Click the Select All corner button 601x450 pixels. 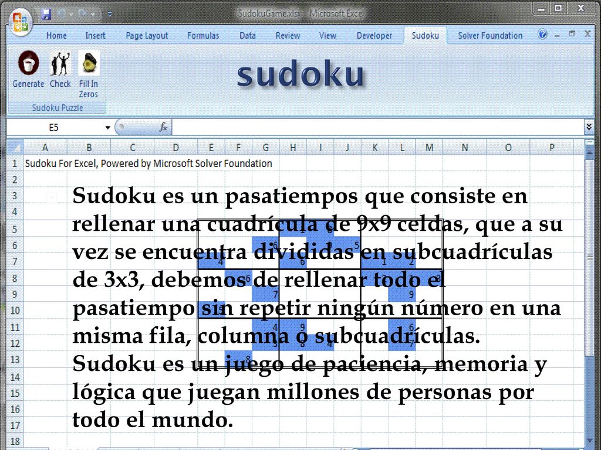pyautogui.click(x=15, y=147)
